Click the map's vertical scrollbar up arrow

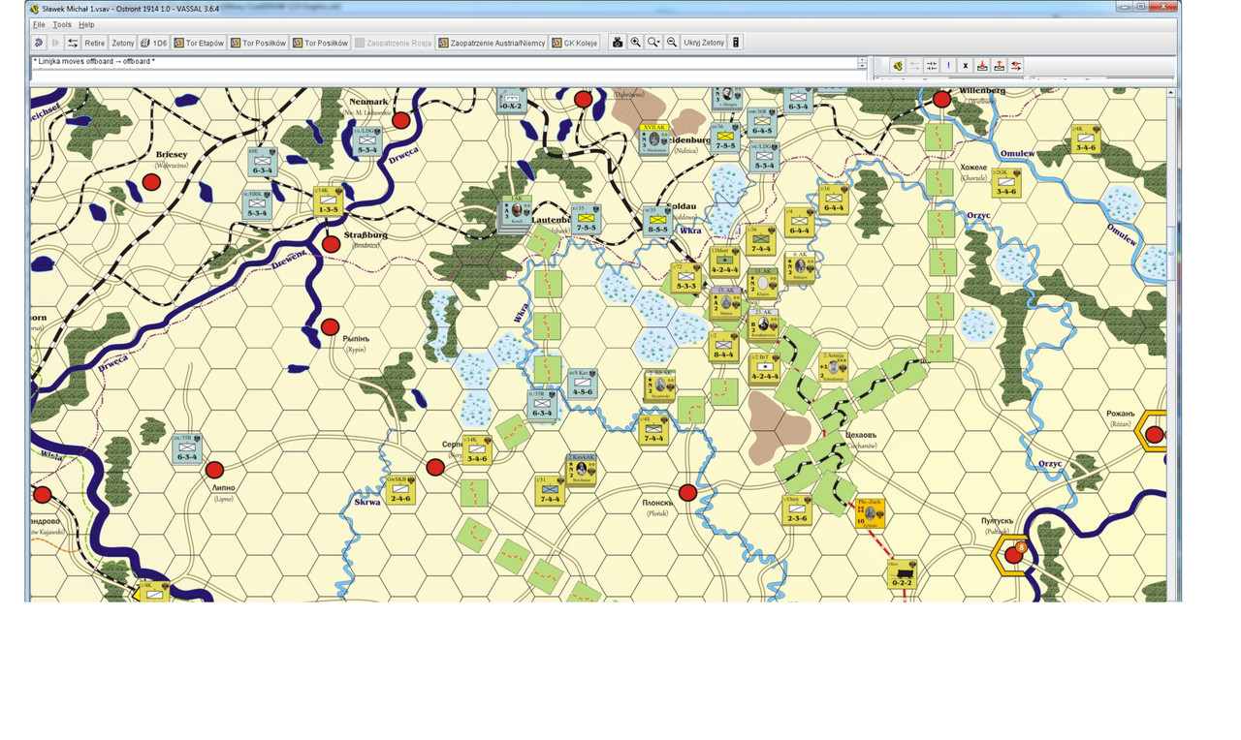(1173, 93)
